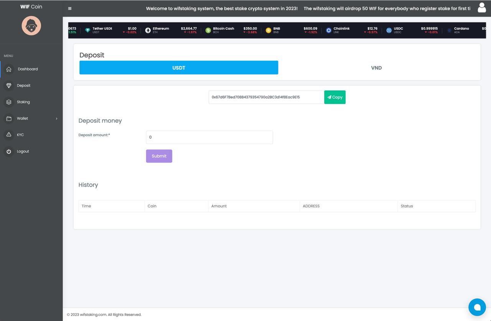The height and width of the screenshot is (321, 491).
Task: Click the Tether USDt coin icon
Action: (x=87, y=30)
